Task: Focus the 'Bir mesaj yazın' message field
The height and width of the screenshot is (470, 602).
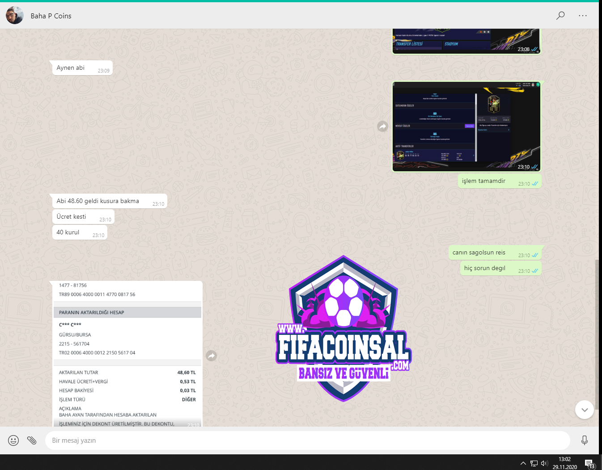Action: point(307,440)
